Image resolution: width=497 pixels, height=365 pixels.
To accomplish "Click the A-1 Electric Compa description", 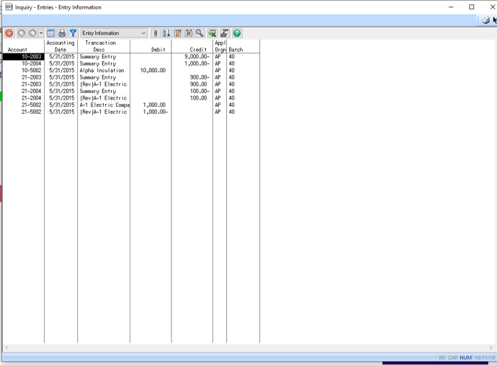I will (x=104, y=105).
